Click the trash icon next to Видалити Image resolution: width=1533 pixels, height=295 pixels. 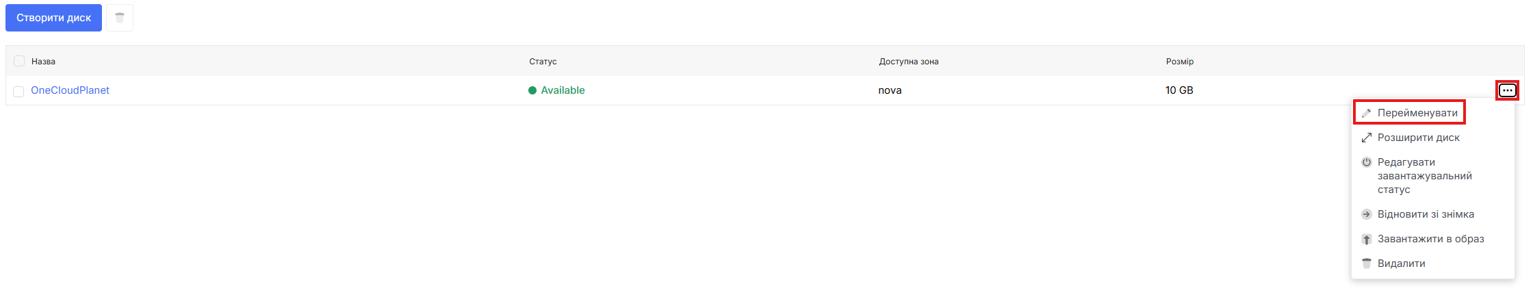[x=1366, y=264]
